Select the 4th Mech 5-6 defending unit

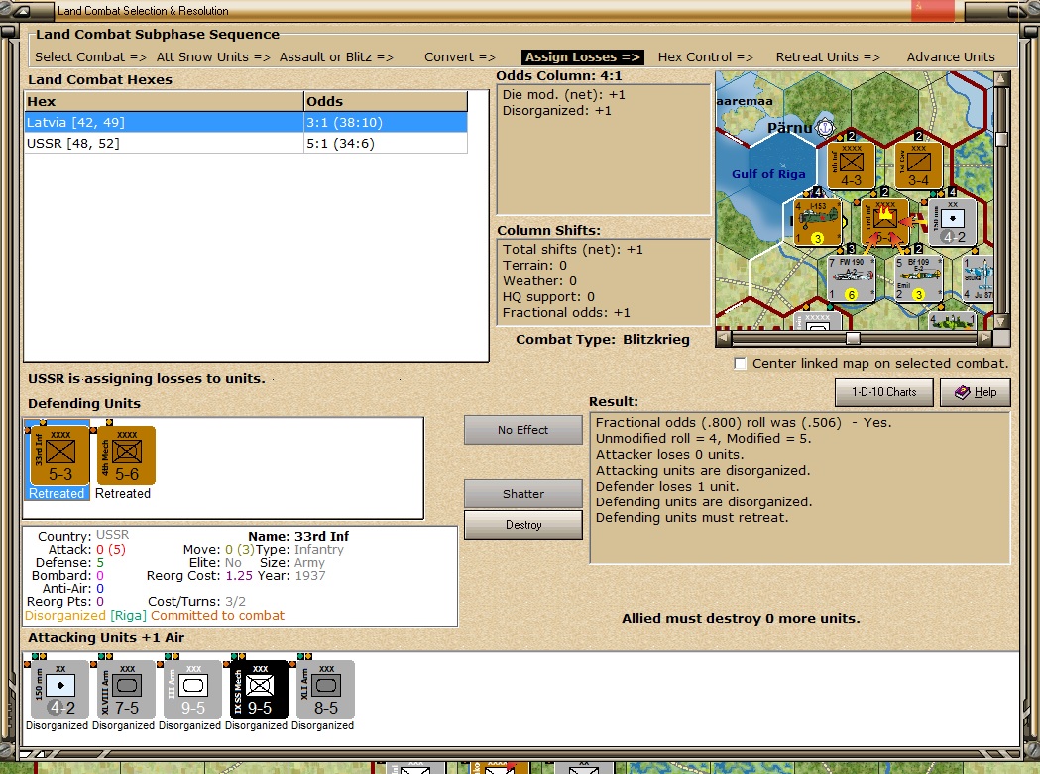(126, 455)
